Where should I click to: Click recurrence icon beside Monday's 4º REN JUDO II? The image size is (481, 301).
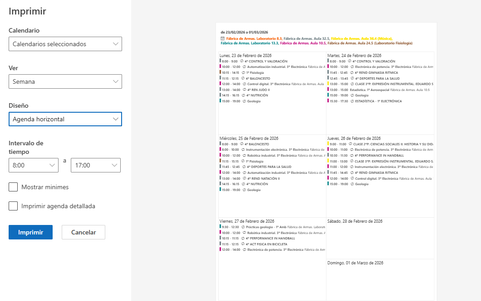244,90
